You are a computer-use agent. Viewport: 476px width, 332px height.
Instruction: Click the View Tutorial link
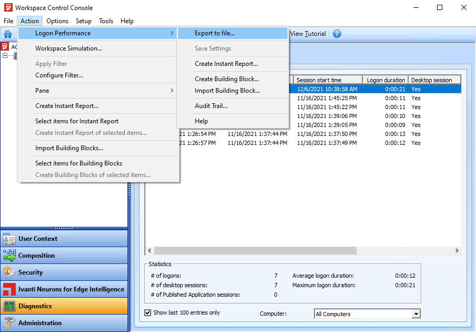[308, 34]
